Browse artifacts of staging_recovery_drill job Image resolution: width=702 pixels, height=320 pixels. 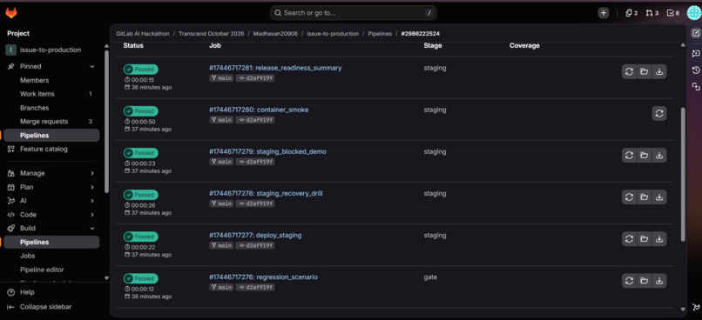pyautogui.click(x=644, y=197)
